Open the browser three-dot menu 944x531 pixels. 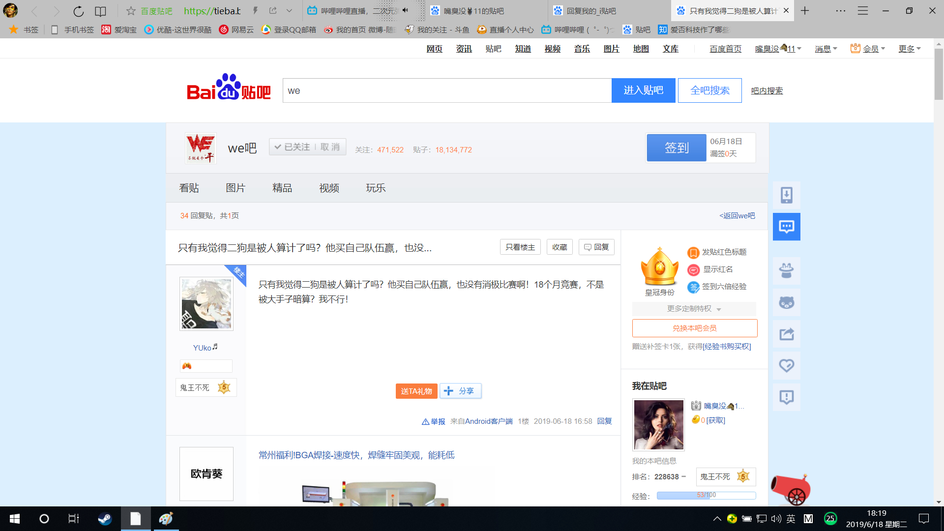coord(841,11)
